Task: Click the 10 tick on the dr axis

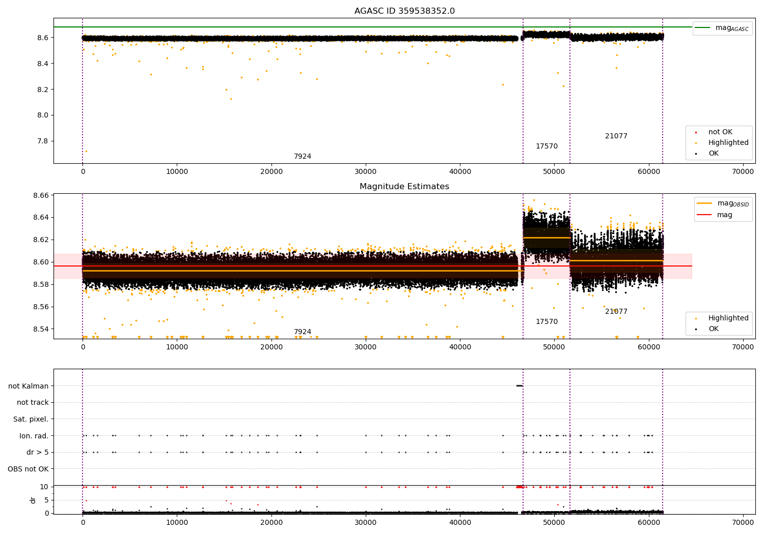Action: coord(44,487)
